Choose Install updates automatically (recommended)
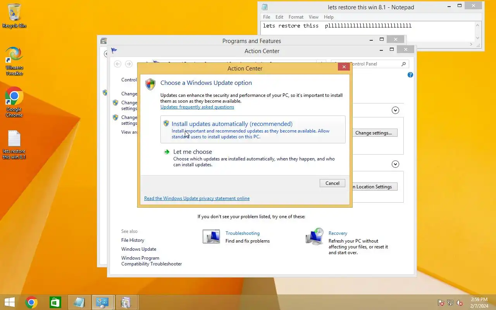 [x=253, y=129]
